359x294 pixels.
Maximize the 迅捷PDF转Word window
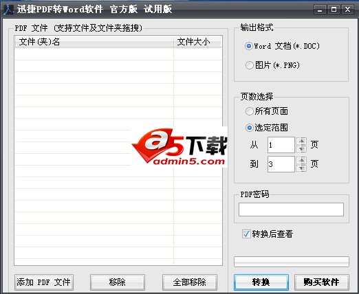[334, 10]
